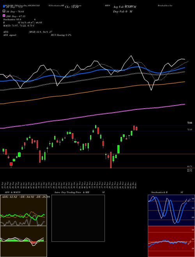
Task: Click the white 50 Day legend swatch
Action: pos(4,11)
